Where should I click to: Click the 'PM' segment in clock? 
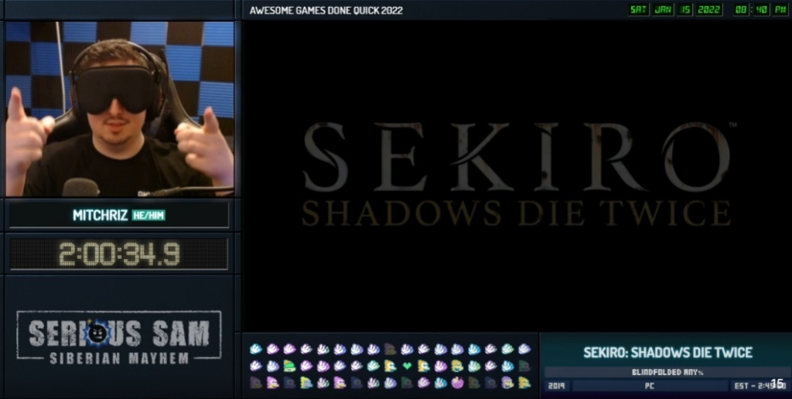click(x=780, y=9)
